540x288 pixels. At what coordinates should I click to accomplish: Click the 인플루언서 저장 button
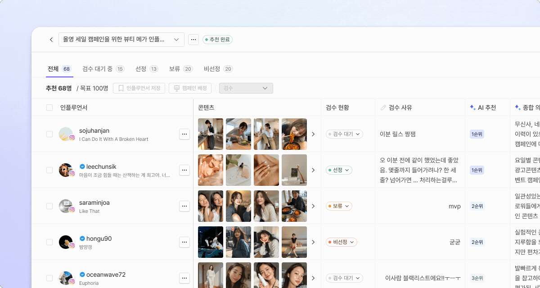(x=139, y=88)
